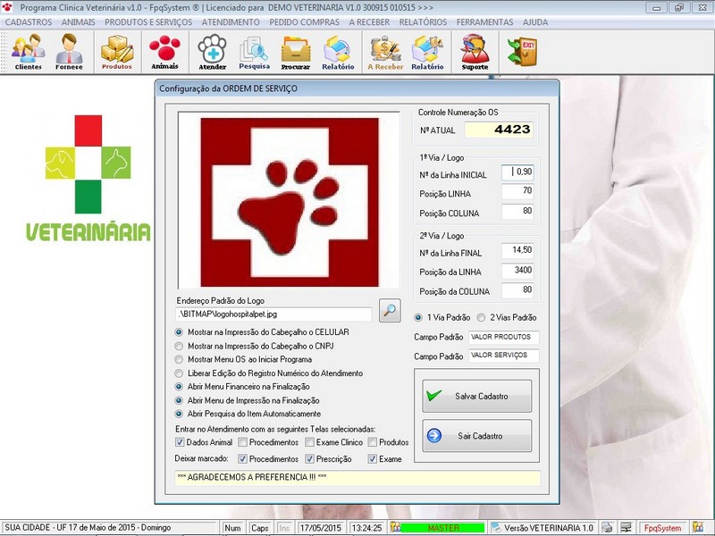715x536 pixels.
Task: Click Salvar Cadastro button
Action: (477, 396)
